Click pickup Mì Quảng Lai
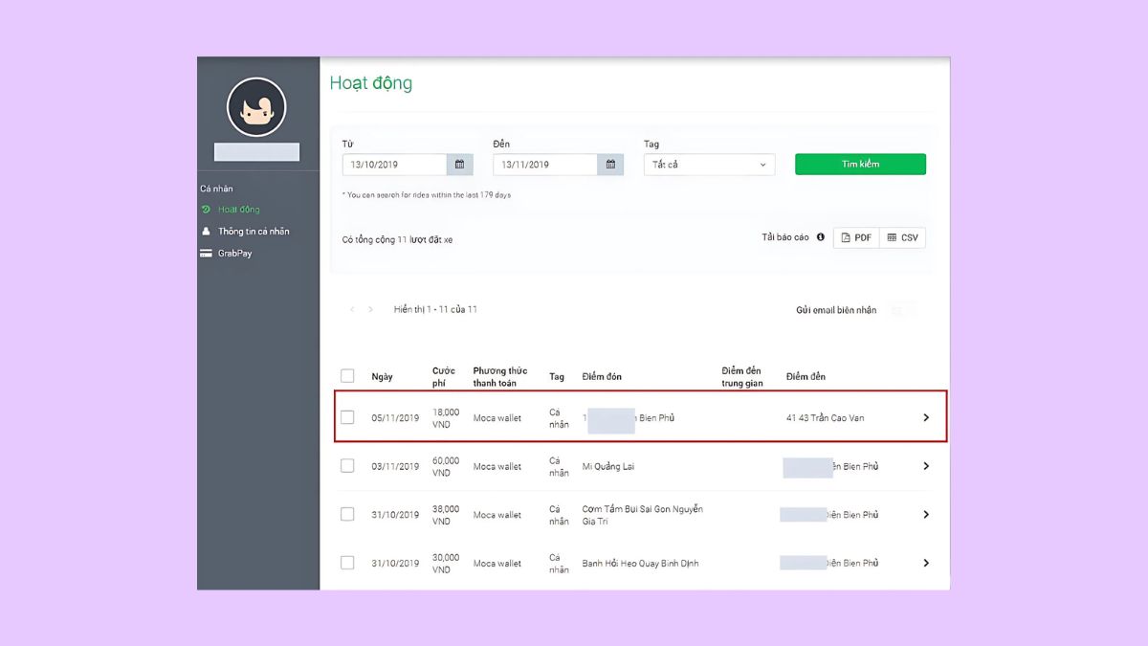 pyautogui.click(x=608, y=466)
